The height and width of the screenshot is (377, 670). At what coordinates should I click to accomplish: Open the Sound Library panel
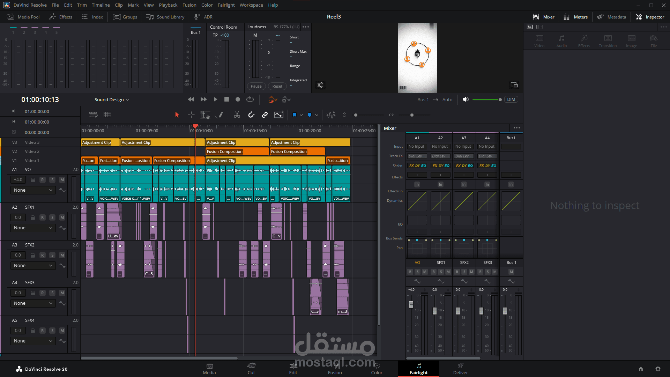(x=165, y=17)
